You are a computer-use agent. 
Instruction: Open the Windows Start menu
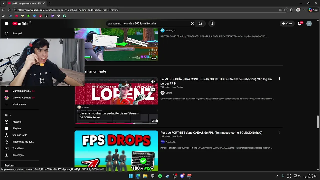(x=131, y=176)
